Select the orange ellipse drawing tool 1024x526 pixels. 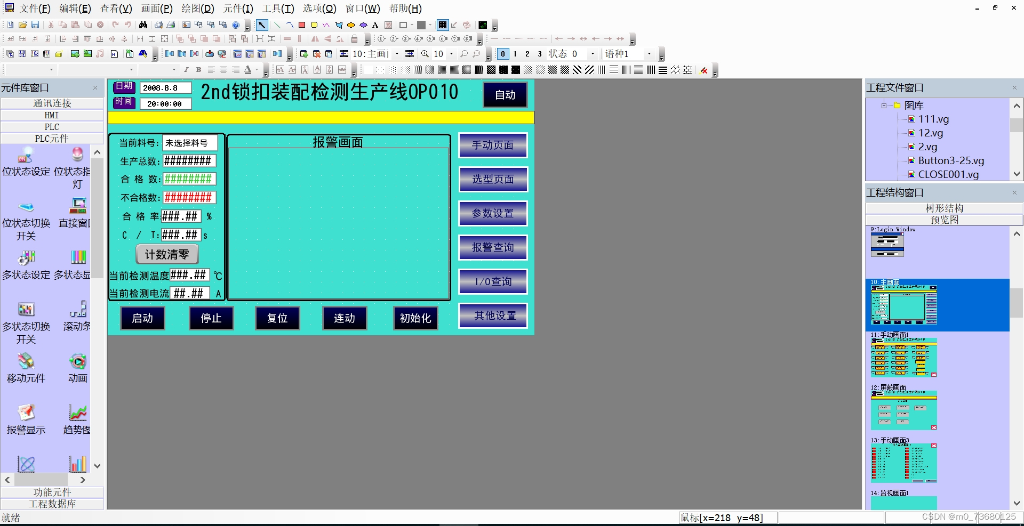pyautogui.click(x=351, y=25)
